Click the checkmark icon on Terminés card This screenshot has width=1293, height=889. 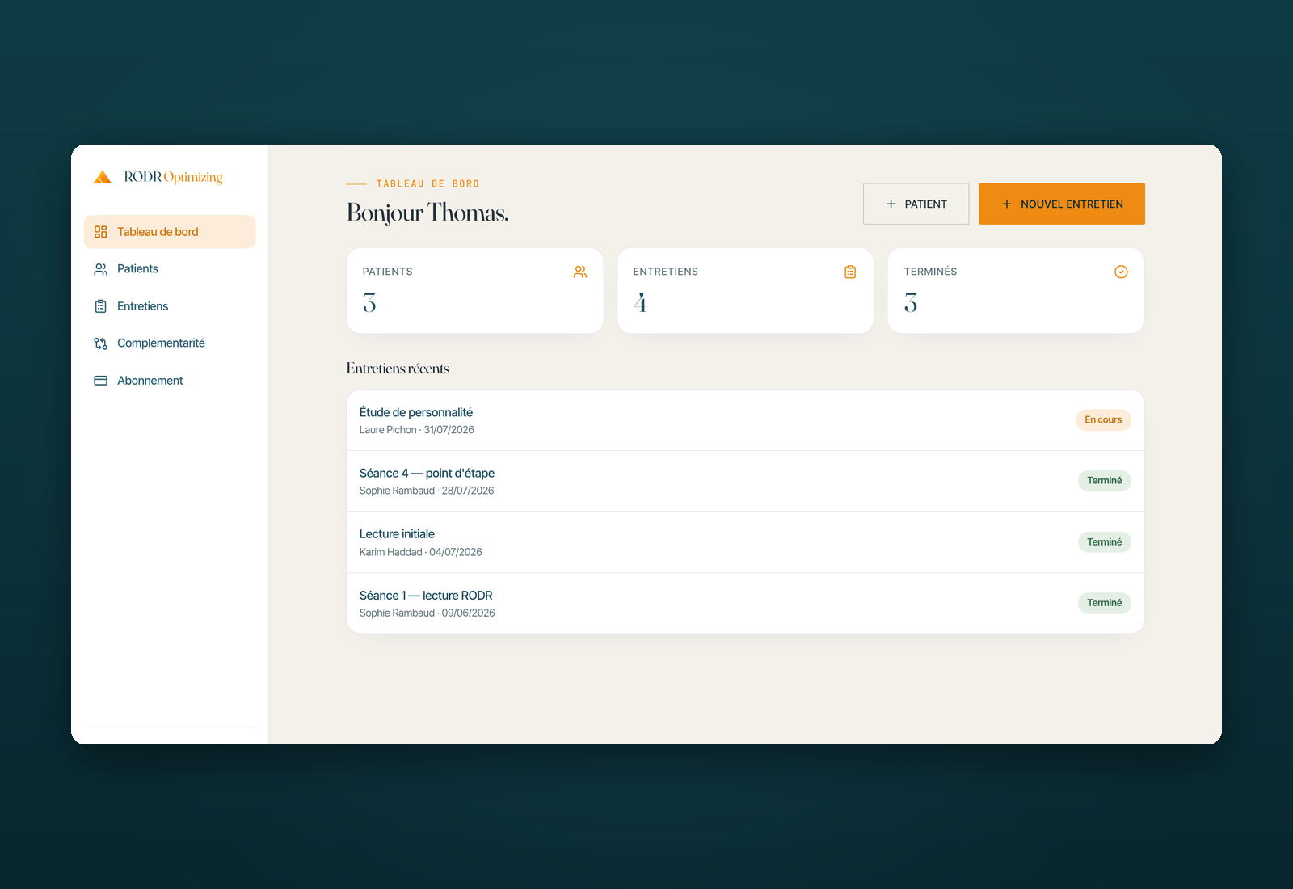[x=1121, y=272]
